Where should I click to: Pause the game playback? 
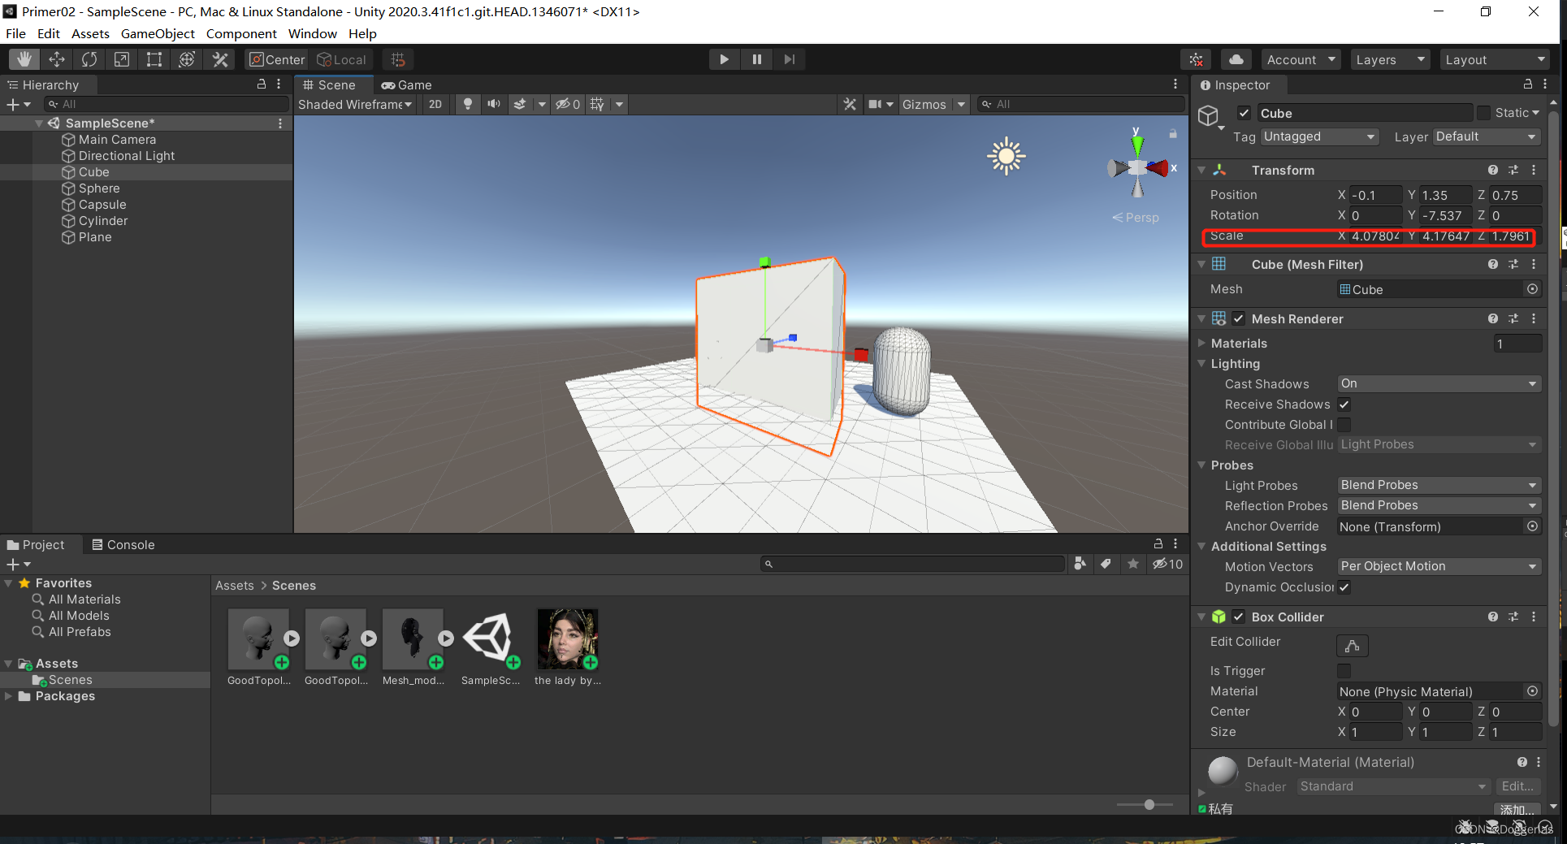click(x=756, y=59)
